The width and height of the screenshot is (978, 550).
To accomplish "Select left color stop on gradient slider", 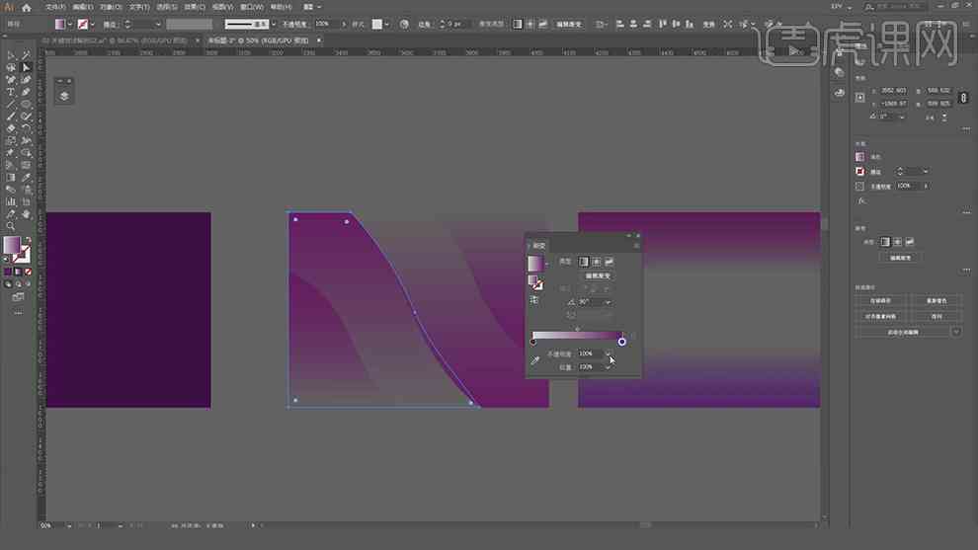I will tap(532, 342).
